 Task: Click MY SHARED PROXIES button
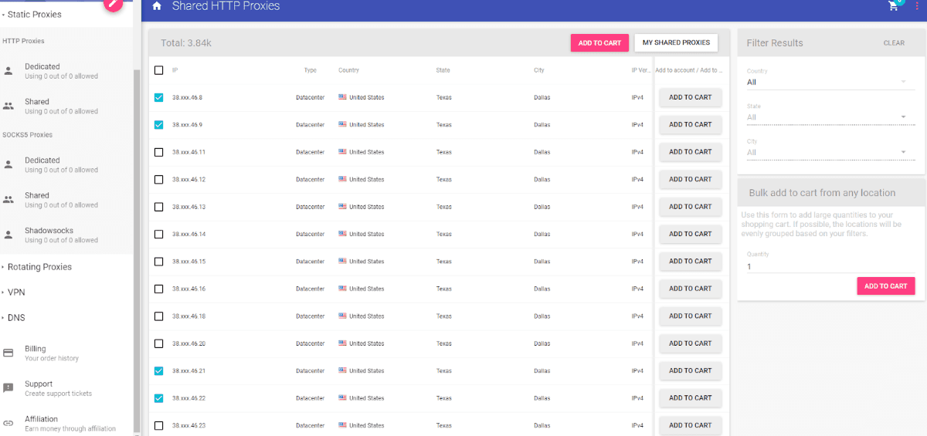tap(676, 42)
